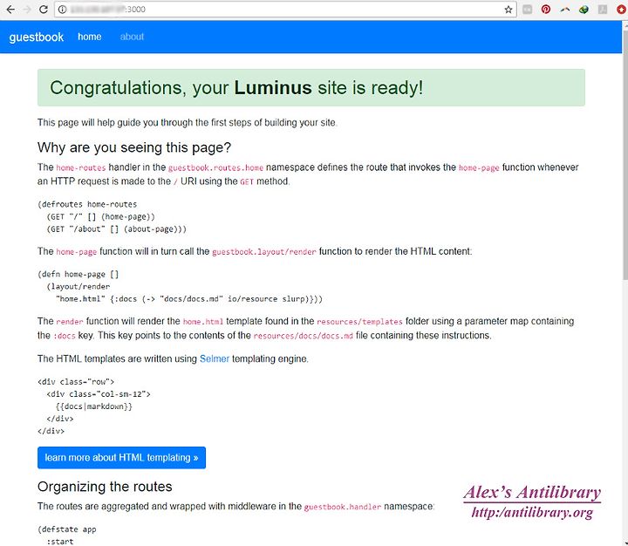Click the browser forward arrow
Viewport: 628px width, 546px height.
pyautogui.click(x=27, y=10)
